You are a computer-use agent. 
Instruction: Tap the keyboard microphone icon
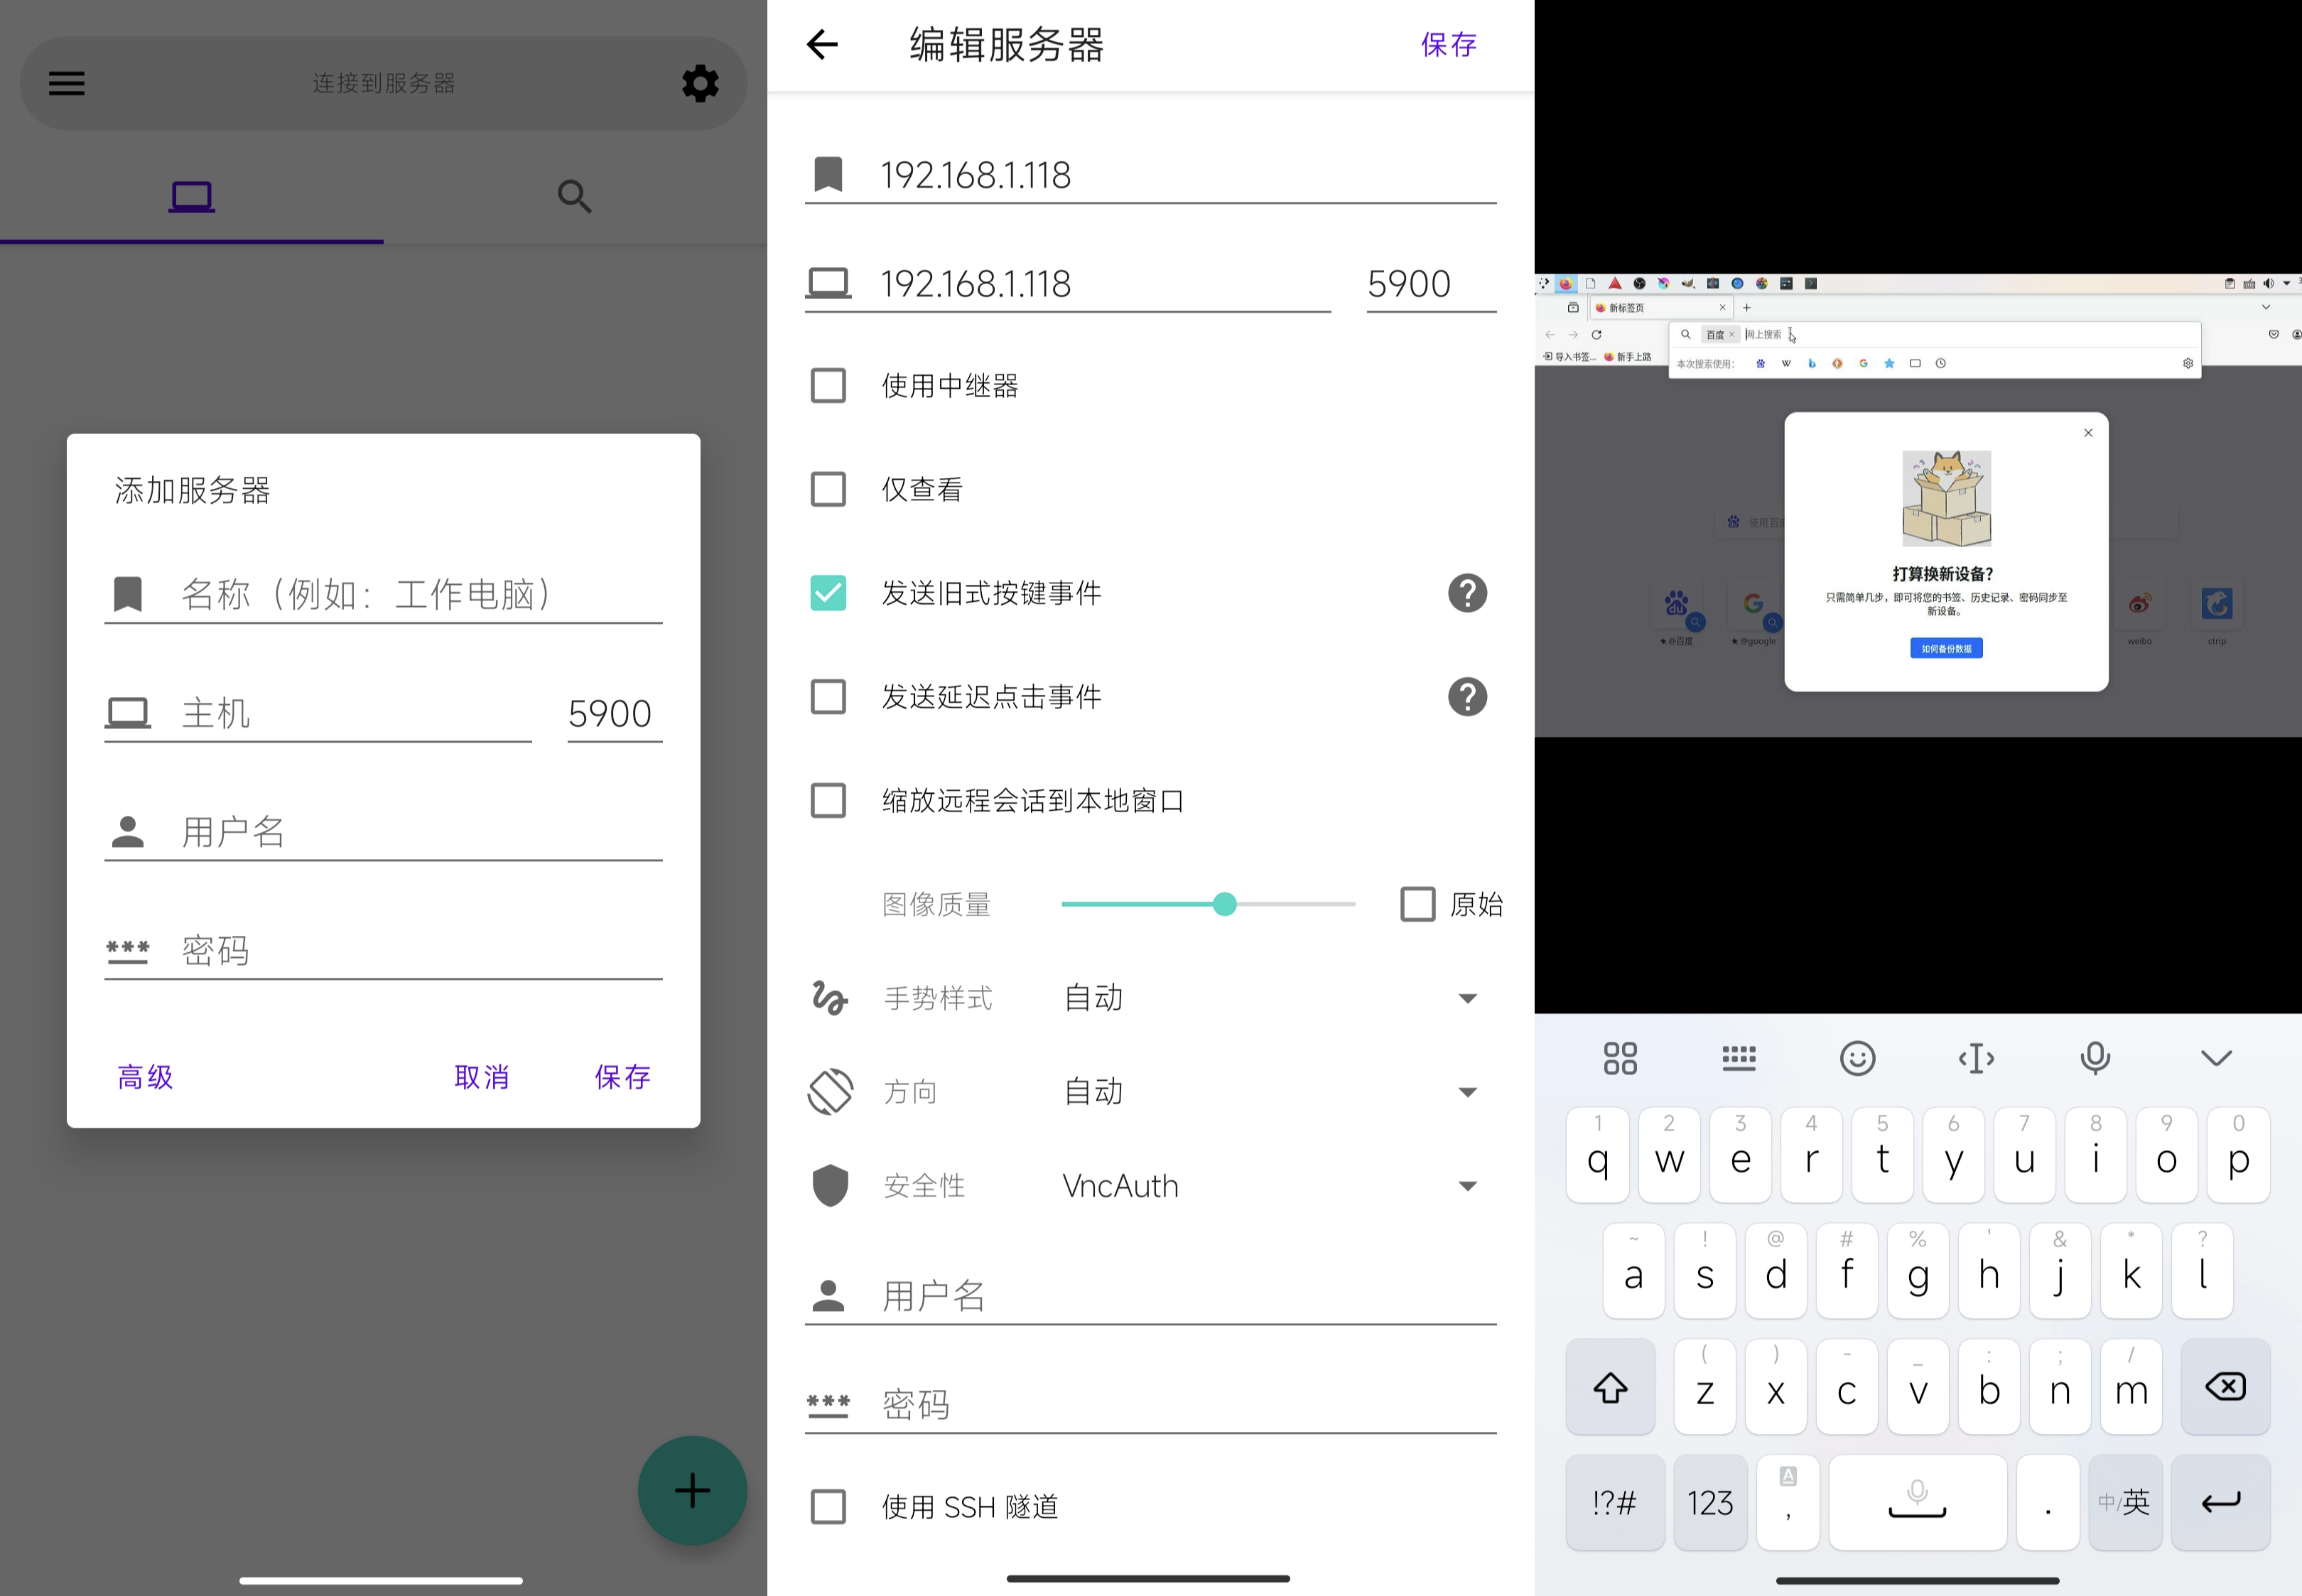click(2095, 1058)
